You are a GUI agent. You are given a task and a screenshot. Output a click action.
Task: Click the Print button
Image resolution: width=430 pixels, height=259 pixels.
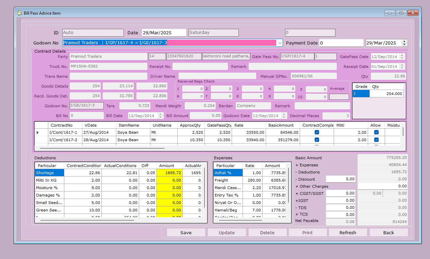(x=308, y=233)
